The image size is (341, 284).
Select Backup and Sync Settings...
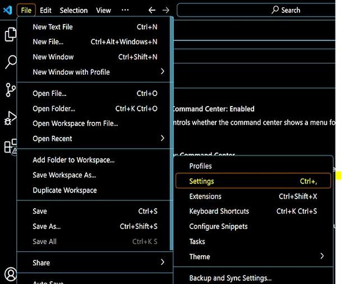253,278
